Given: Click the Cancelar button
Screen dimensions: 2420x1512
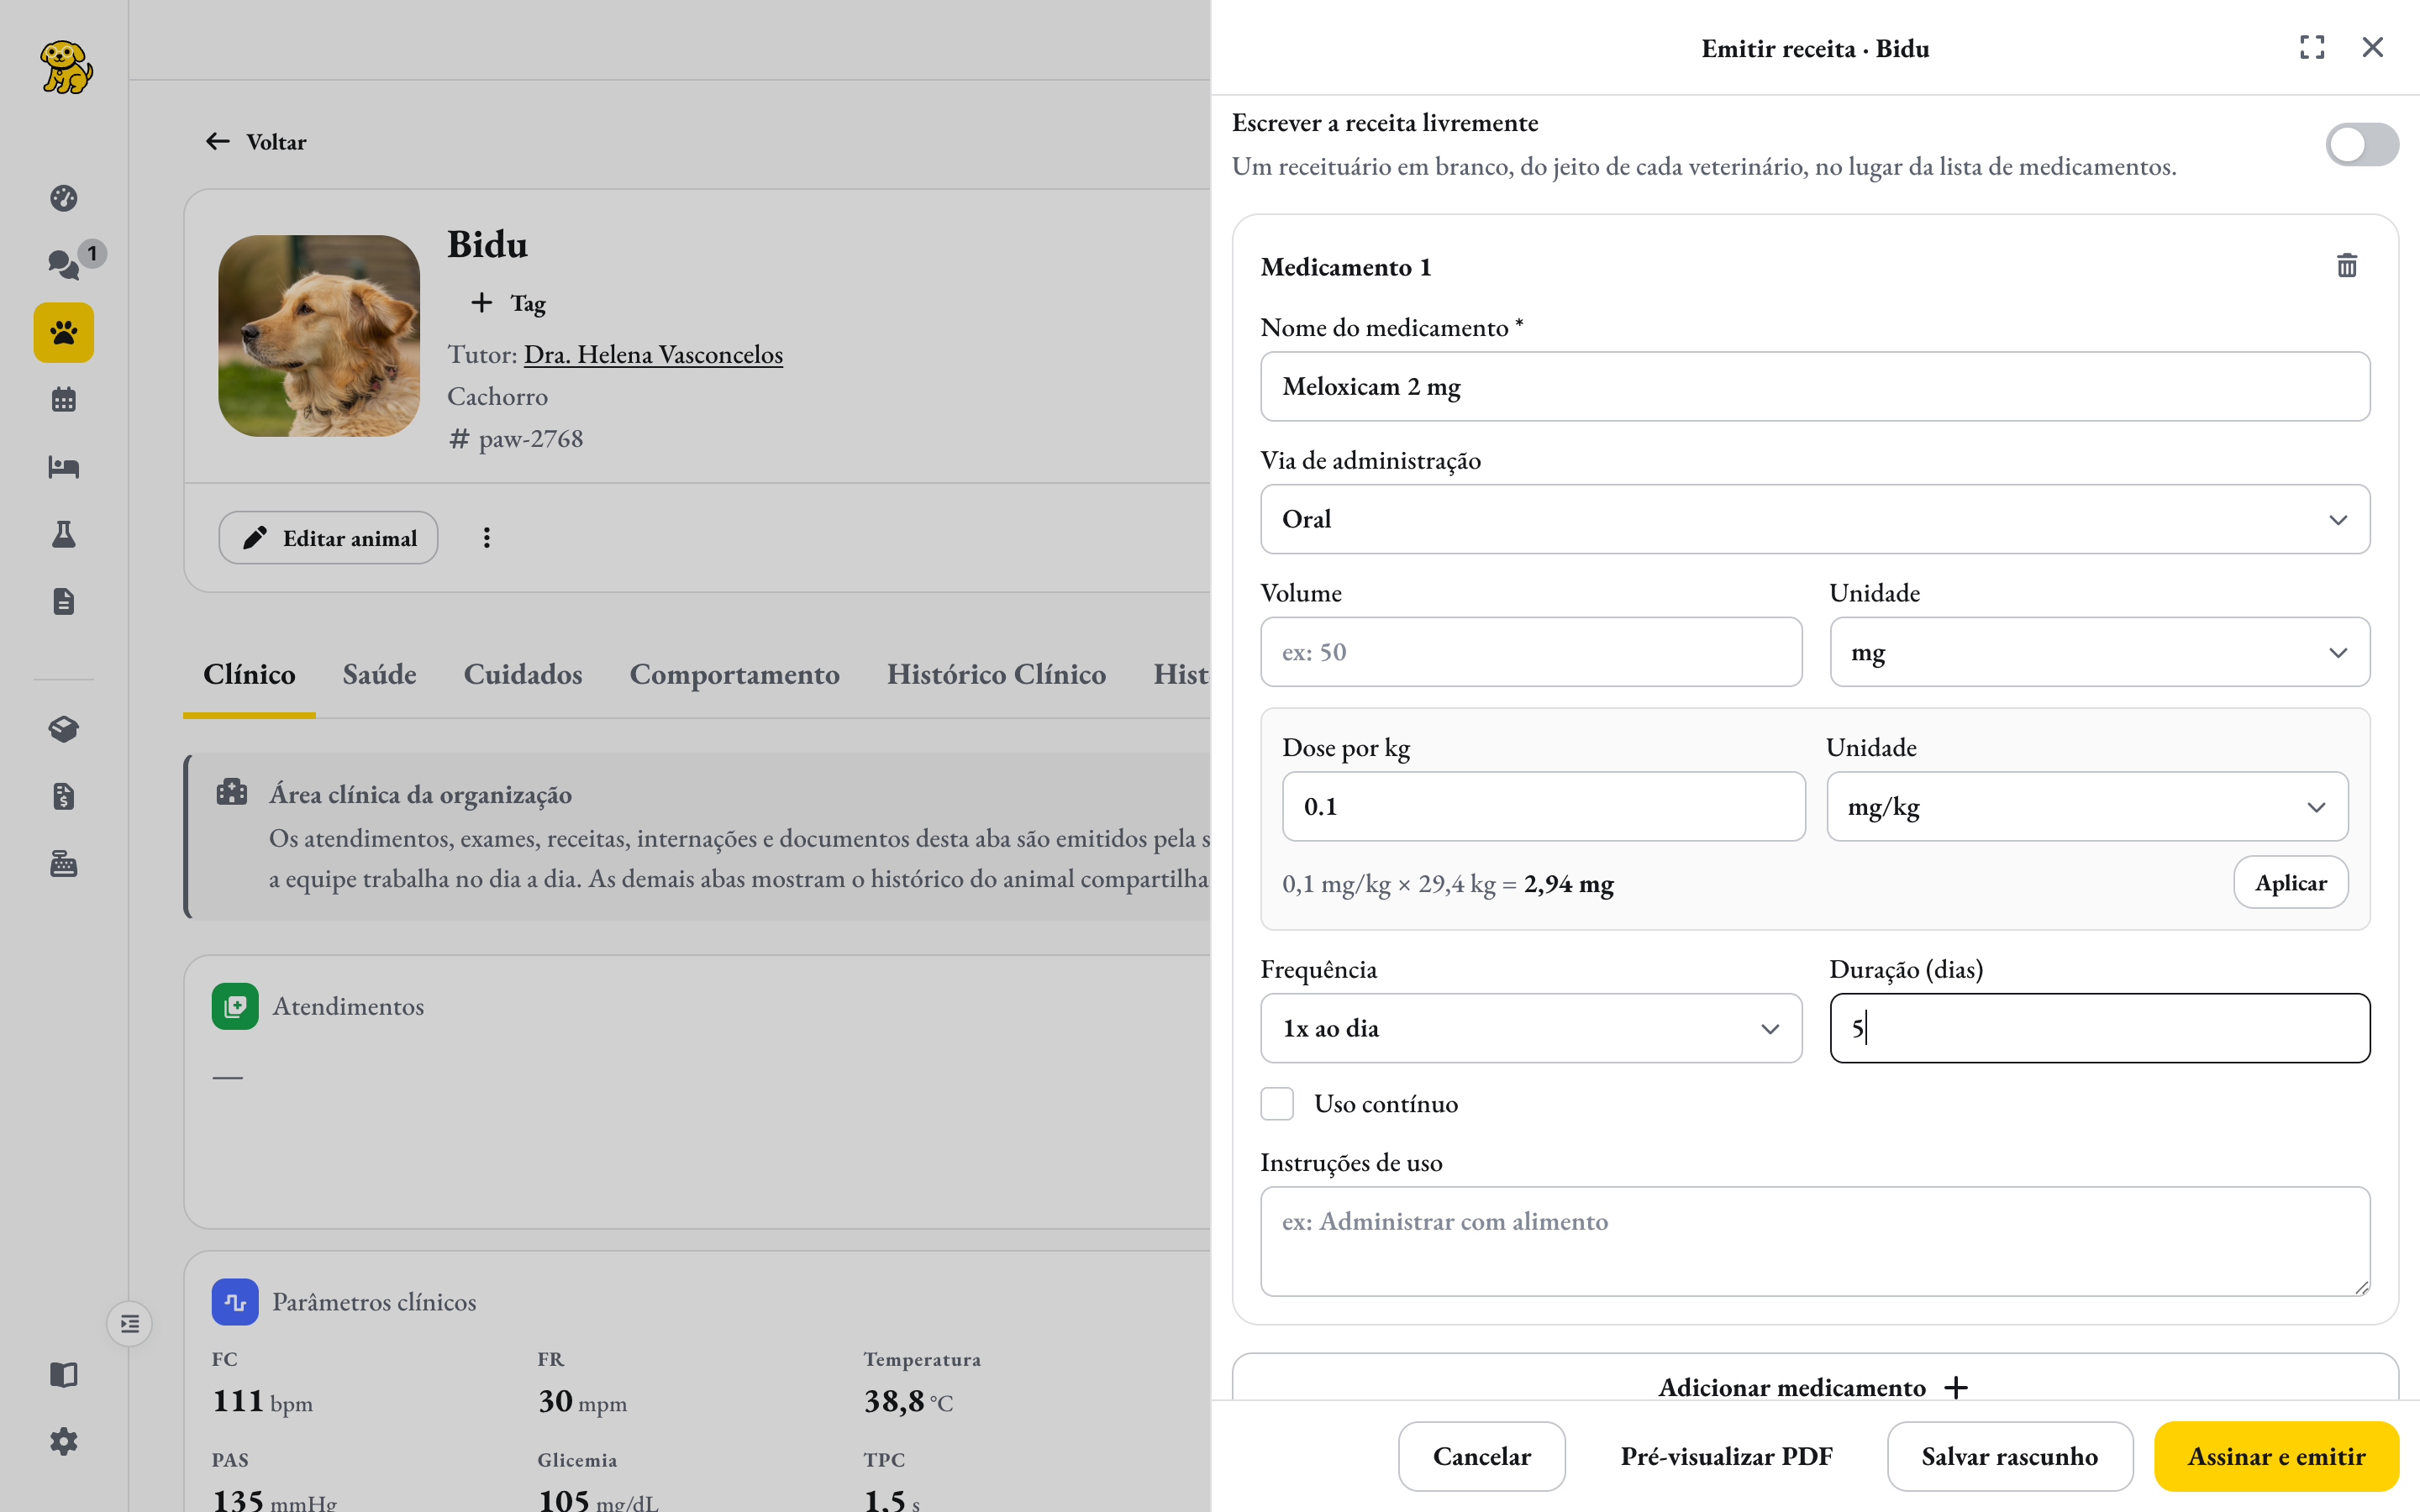Looking at the screenshot, I should click(1481, 1456).
